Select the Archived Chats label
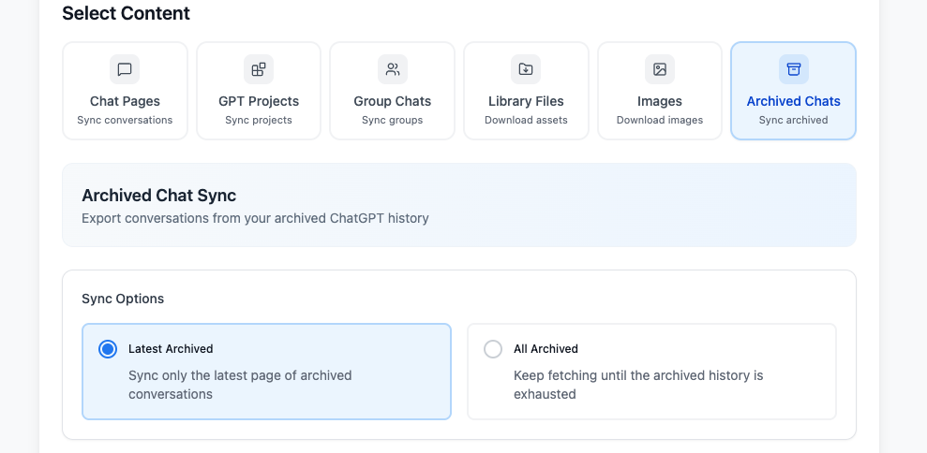 [x=793, y=102]
